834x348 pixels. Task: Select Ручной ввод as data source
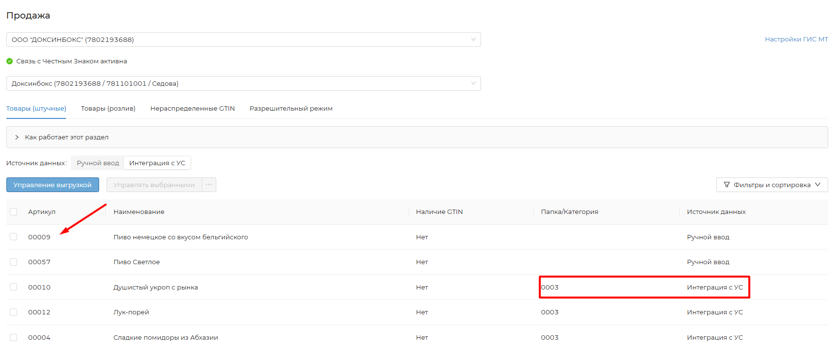[x=98, y=163]
